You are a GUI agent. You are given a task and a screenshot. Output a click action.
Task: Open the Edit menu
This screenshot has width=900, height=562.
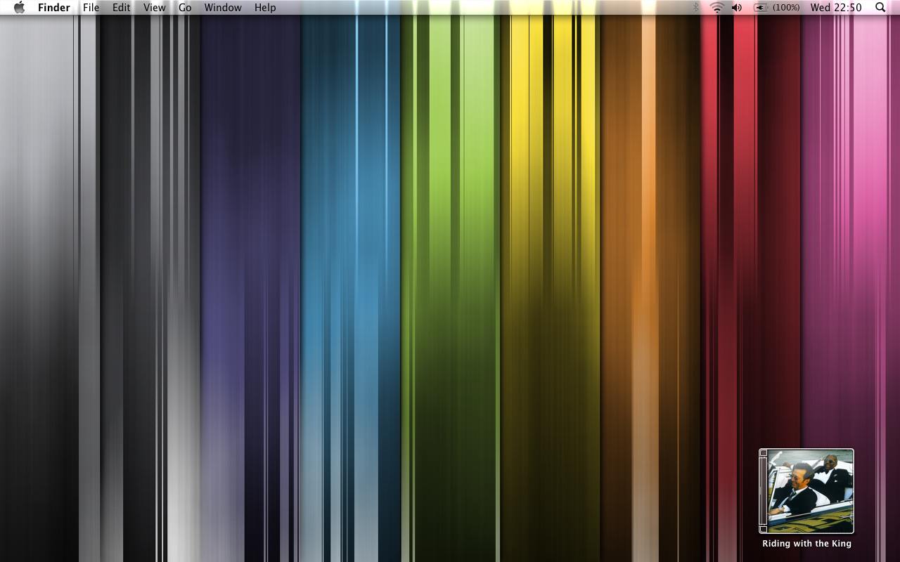pyautogui.click(x=121, y=8)
